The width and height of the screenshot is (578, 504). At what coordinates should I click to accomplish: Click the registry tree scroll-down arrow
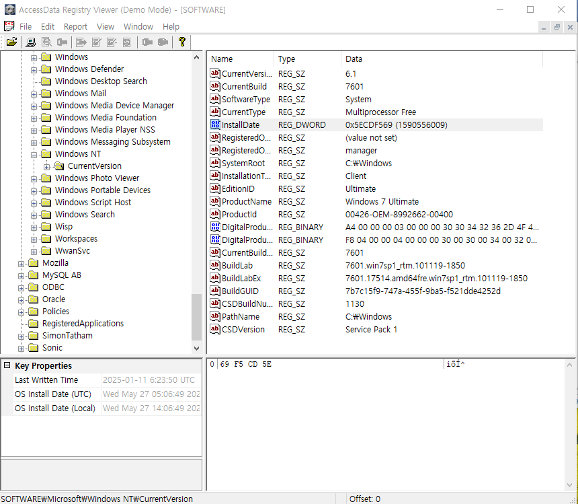pos(196,349)
